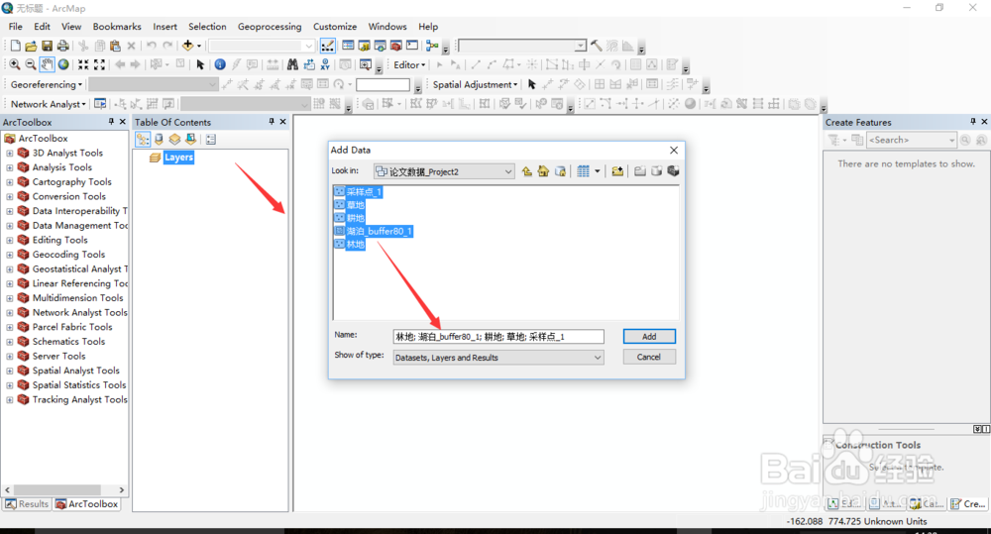Select the Find binoculars tool
Screen dimensions: 991x534
(x=292, y=64)
